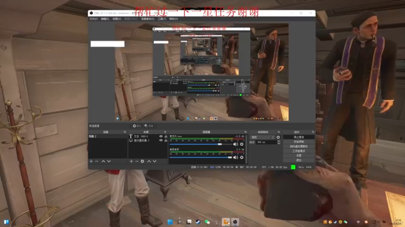Open source properties gear in Sources panel

(x=142, y=161)
